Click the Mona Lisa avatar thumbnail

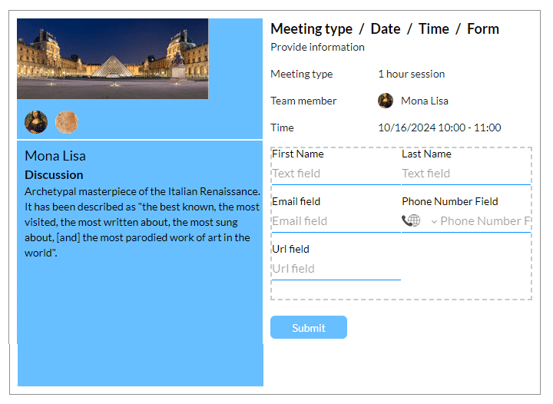click(36, 121)
